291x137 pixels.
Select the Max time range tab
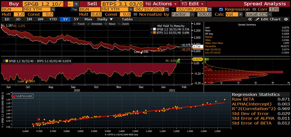tap(88, 19)
